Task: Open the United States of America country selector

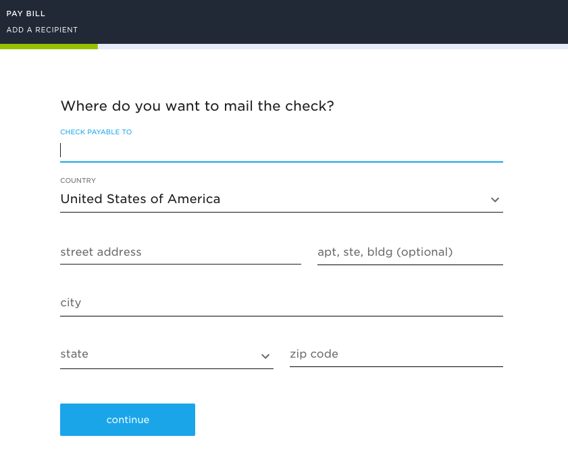Action: coord(282,199)
